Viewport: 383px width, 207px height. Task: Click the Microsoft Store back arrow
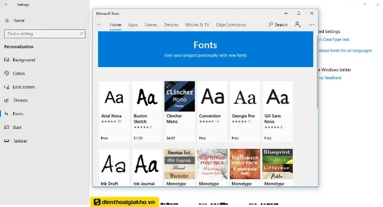(x=99, y=24)
